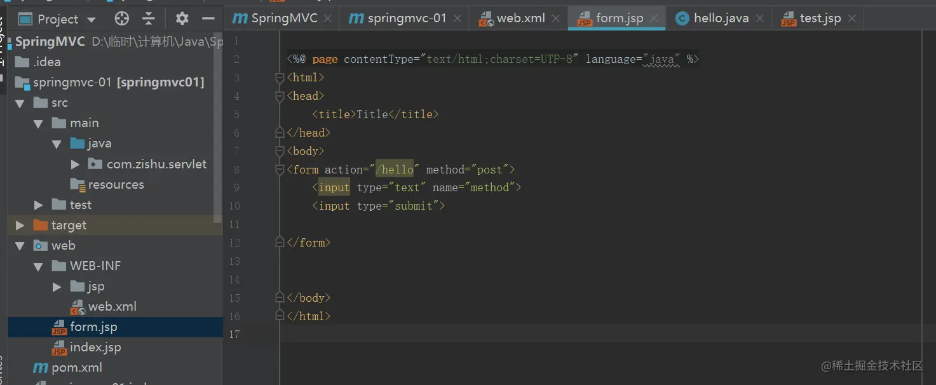Collapse the main folder

click(x=38, y=123)
